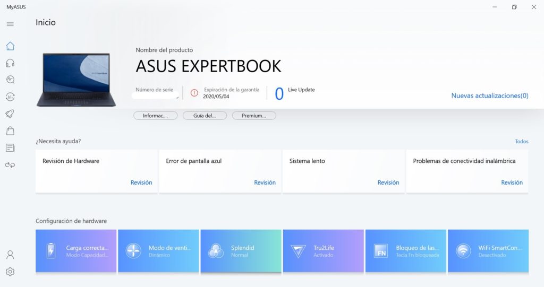This screenshot has height=287, width=544.
Task: Click Revisión under Error de pantalla azul
Action: point(265,182)
